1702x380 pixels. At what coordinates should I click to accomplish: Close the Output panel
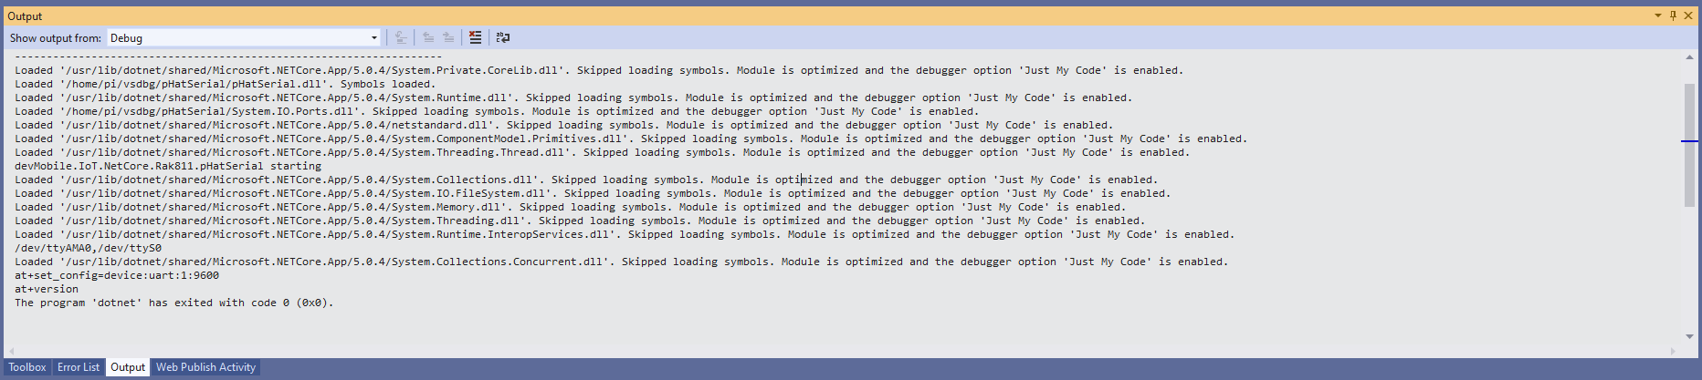1688,15
